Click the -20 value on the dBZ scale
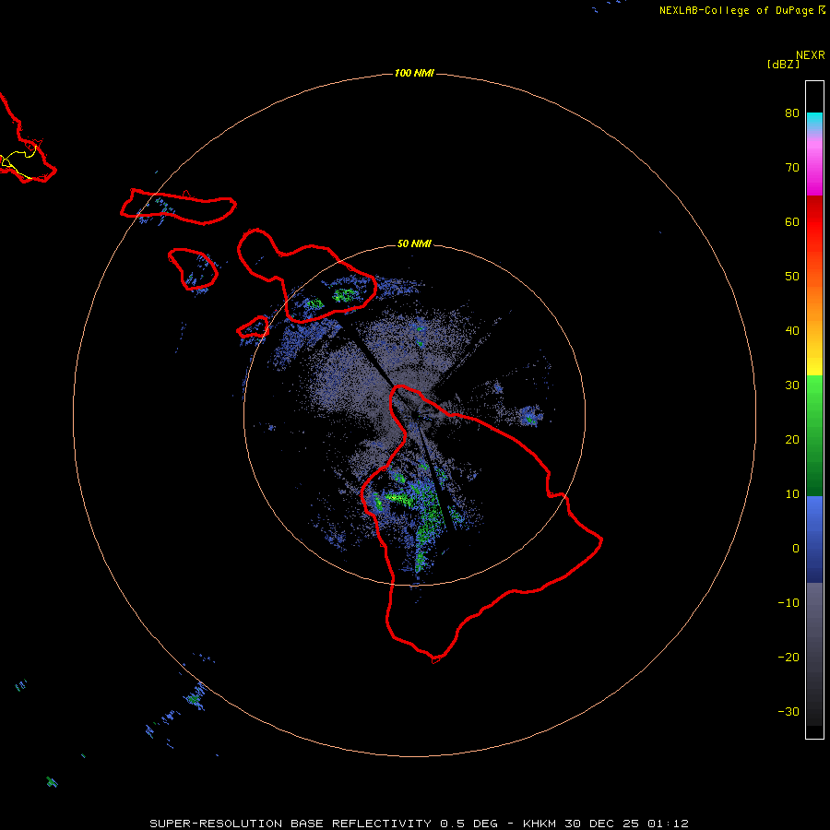Image resolution: width=830 pixels, height=830 pixels. 788,658
